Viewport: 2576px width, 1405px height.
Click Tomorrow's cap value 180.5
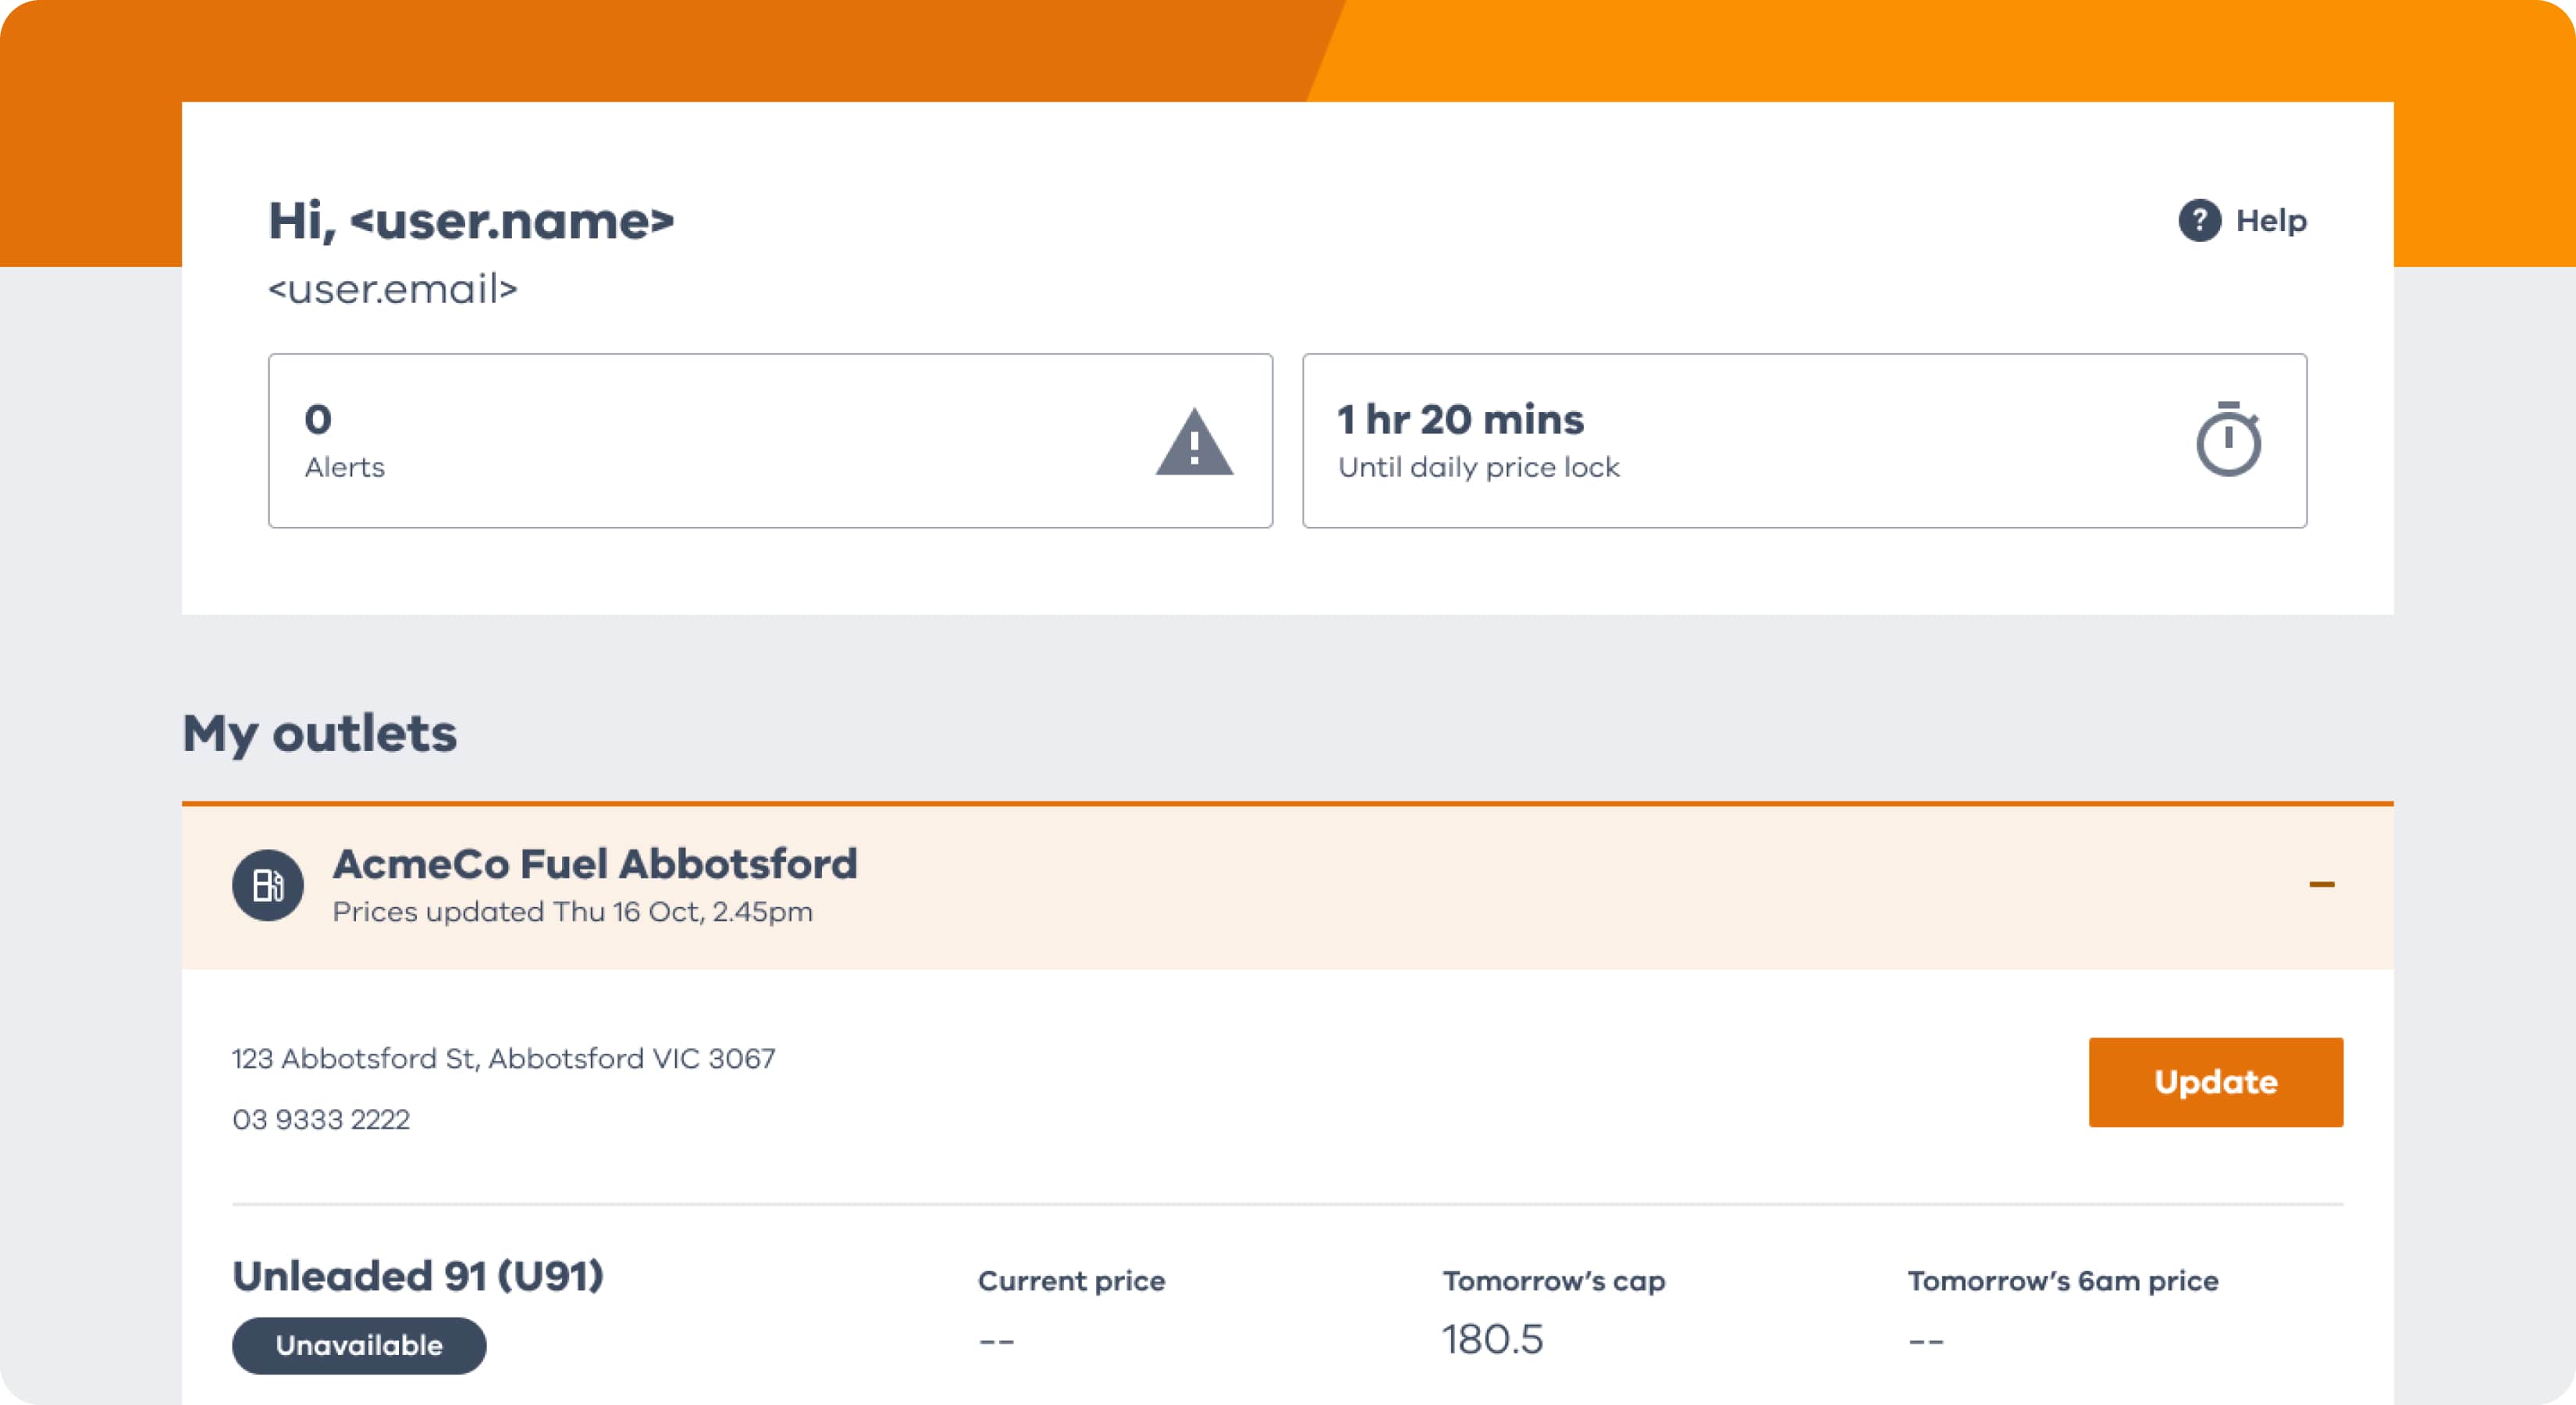point(1492,1340)
